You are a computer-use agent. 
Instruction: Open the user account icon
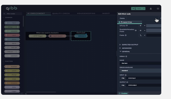click(151, 9)
